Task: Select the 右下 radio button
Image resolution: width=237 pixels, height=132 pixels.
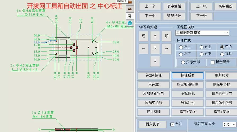Action: pos(202,54)
